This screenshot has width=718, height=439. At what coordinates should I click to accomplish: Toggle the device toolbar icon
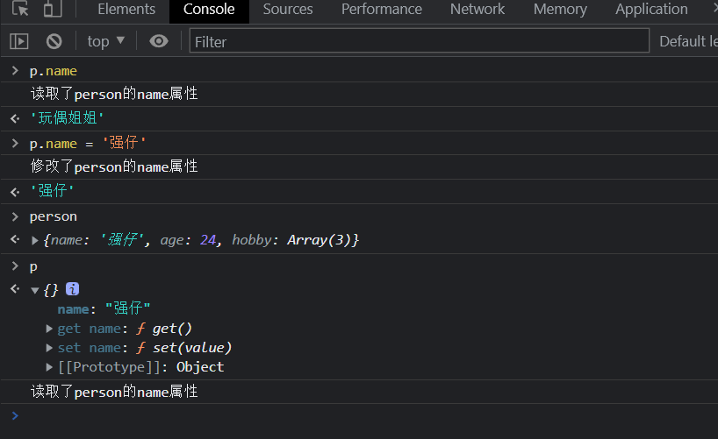(x=53, y=10)
